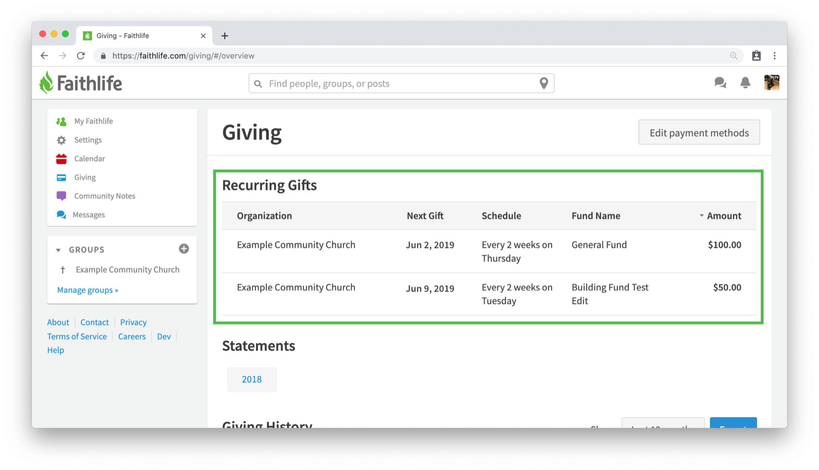Open Giving in sidebar
Screen dimensions: 819x470
point(85,177)
